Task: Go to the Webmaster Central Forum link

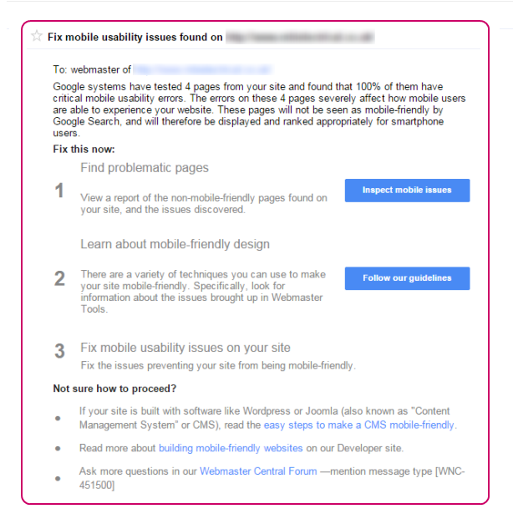Action: click(258, 471)
